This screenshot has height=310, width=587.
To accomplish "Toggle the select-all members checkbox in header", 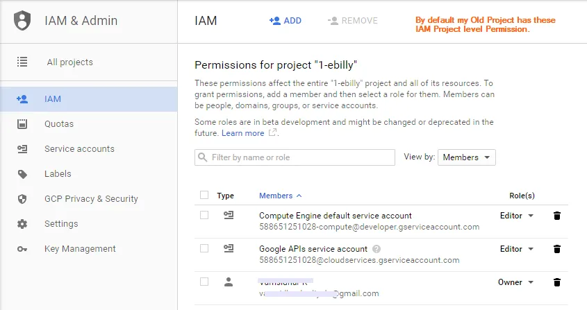I will click(x=204, y=196).
